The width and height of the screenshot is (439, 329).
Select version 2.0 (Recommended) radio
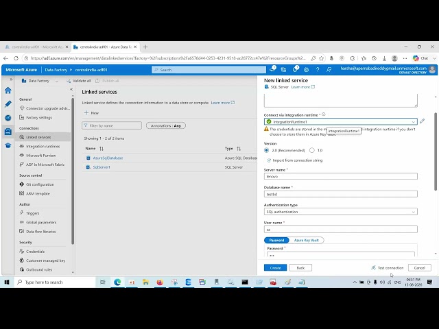pos(267,150)
